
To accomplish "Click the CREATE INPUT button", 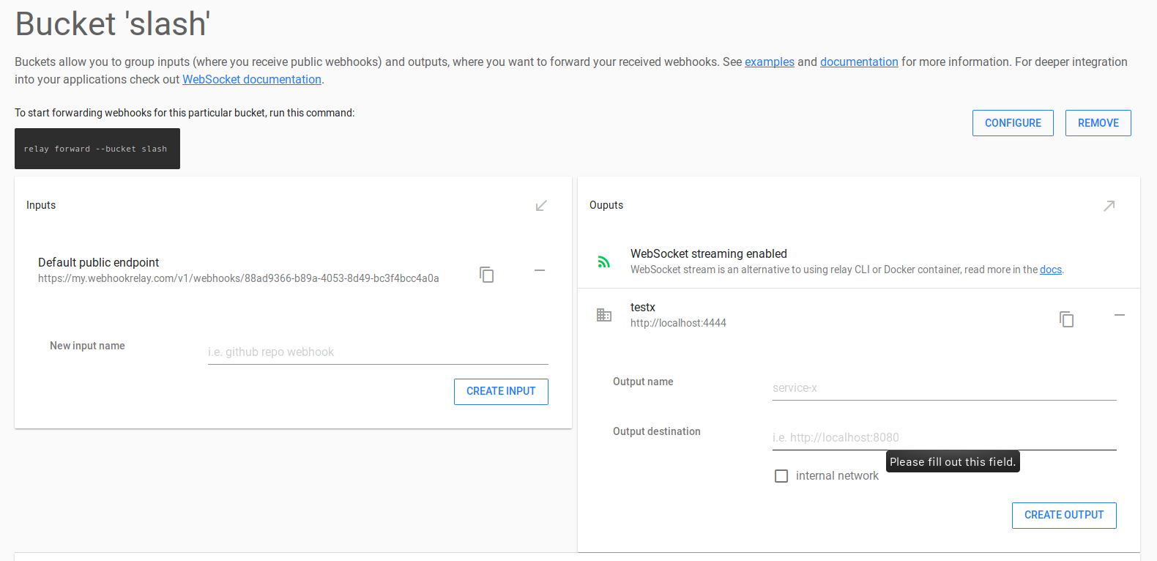I will (501, 391).
